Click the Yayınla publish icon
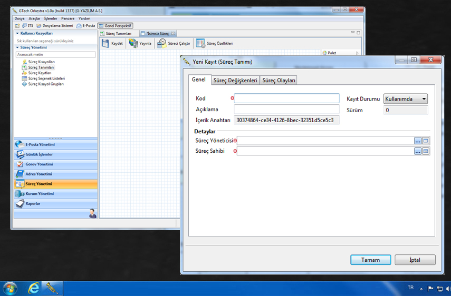The image size is (451, 296). (133, 44)
